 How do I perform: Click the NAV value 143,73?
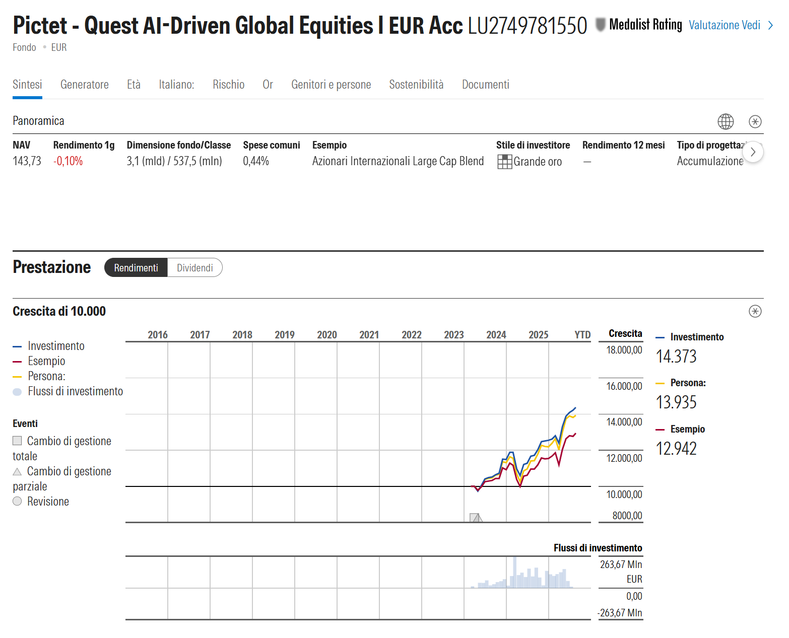point(27,161)
